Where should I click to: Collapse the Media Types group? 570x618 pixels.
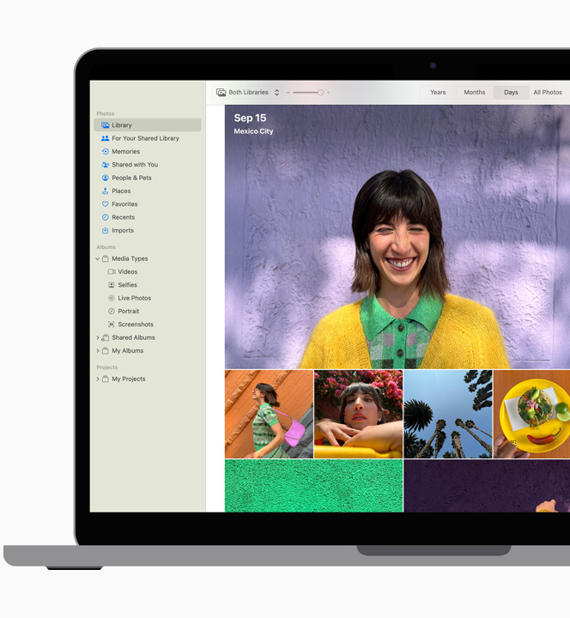point(97,259)
